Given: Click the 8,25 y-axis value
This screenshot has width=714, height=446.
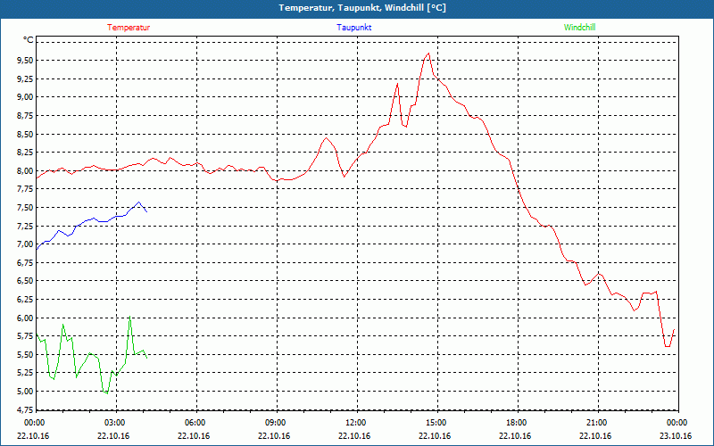Looking at the screenshot, I should pos(25,152).
